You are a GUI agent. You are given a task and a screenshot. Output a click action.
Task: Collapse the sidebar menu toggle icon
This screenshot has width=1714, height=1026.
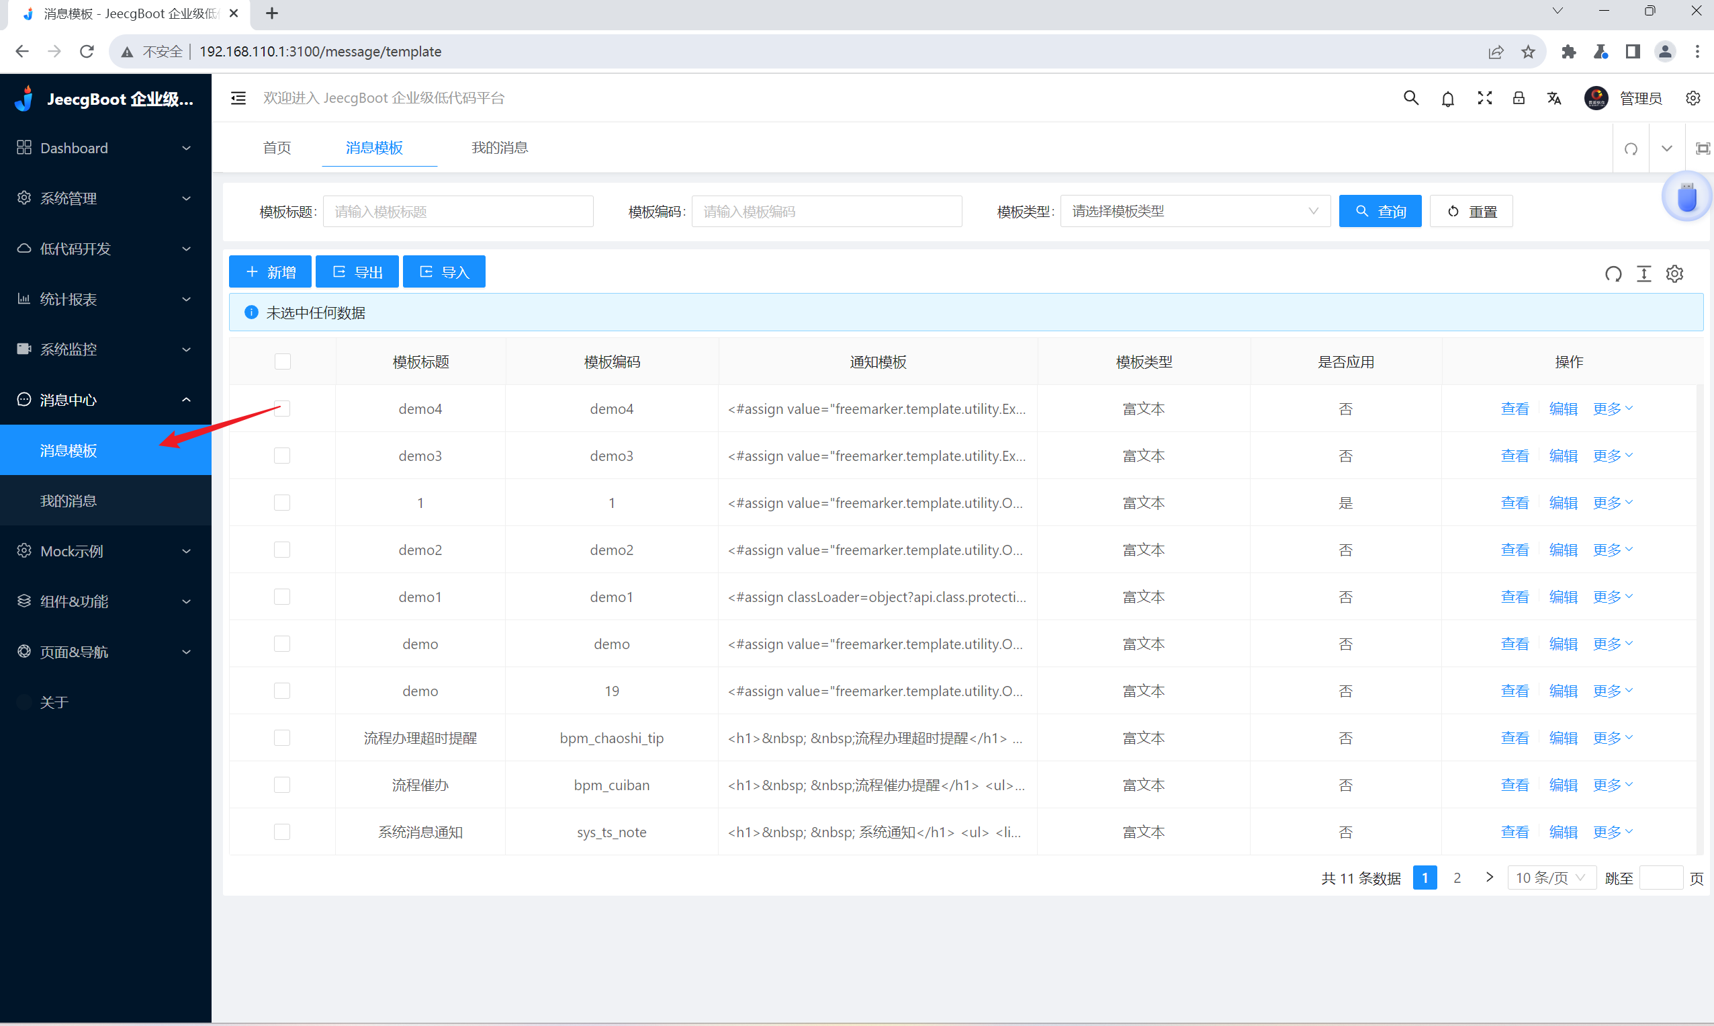pyautogui.click(x=238, y=98)
